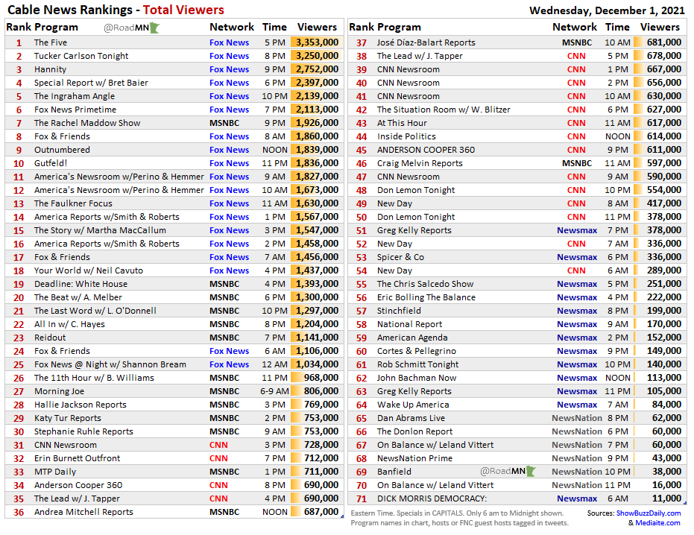694x535 pixels.
Task: Select 'Outnumbered' program name
Action: 62,150
